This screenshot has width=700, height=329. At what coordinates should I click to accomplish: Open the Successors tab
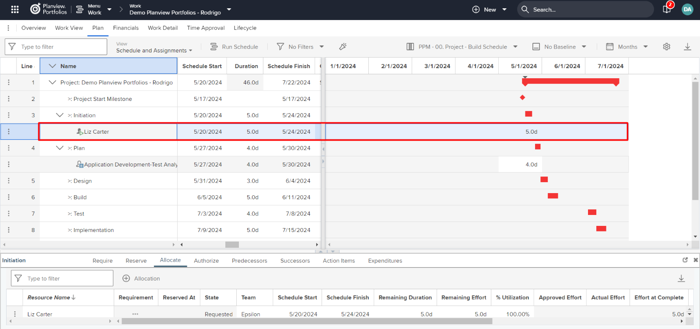pyautogui.click(x=295, y=261)
